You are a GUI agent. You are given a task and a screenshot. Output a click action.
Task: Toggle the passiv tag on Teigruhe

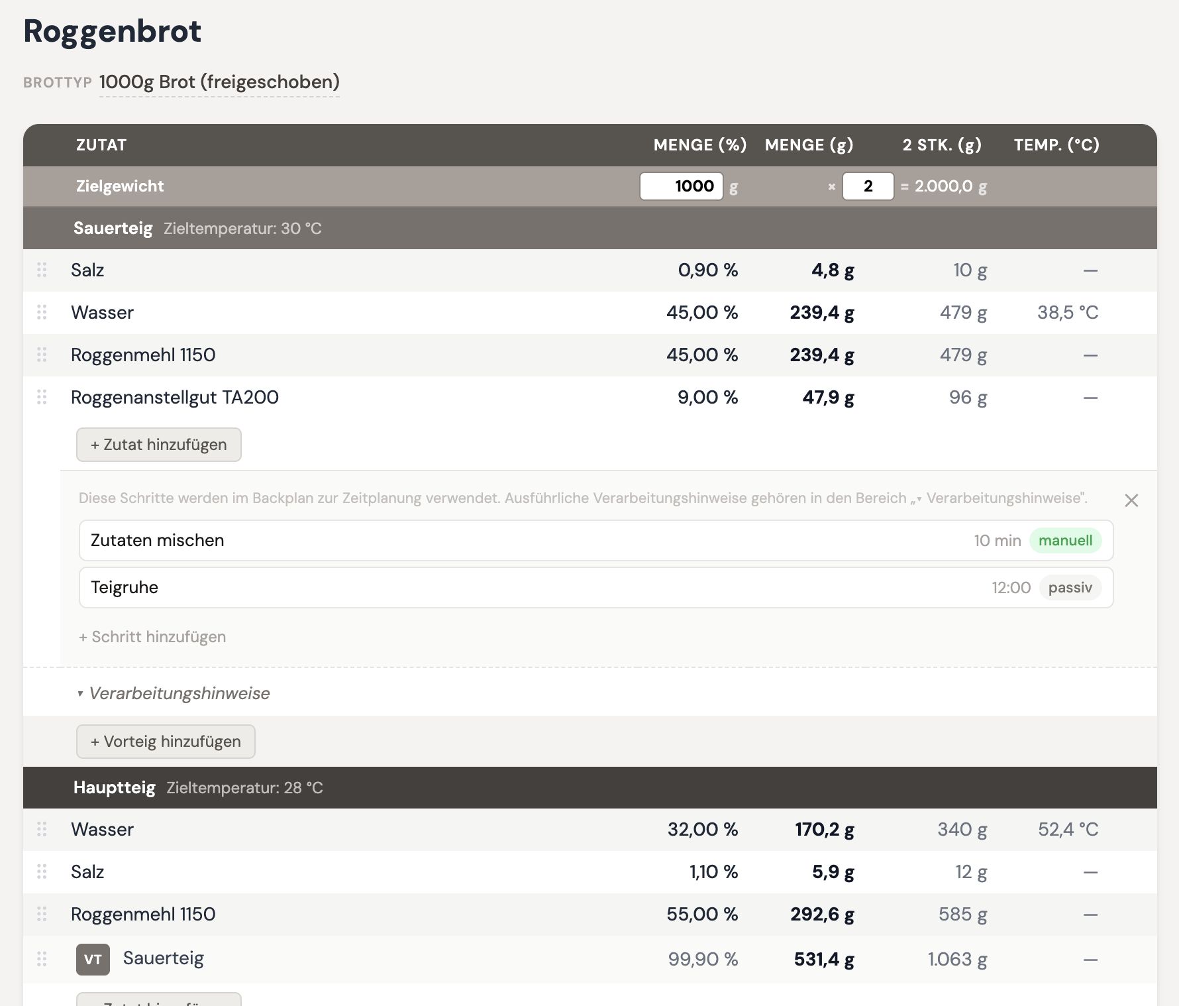[1070, 587]
